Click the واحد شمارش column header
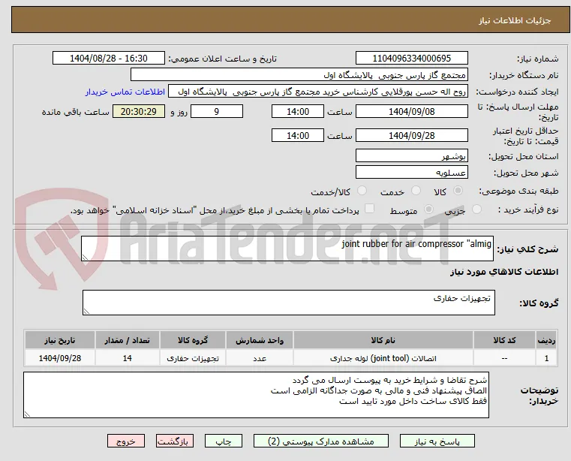 [x=260, y=340]
